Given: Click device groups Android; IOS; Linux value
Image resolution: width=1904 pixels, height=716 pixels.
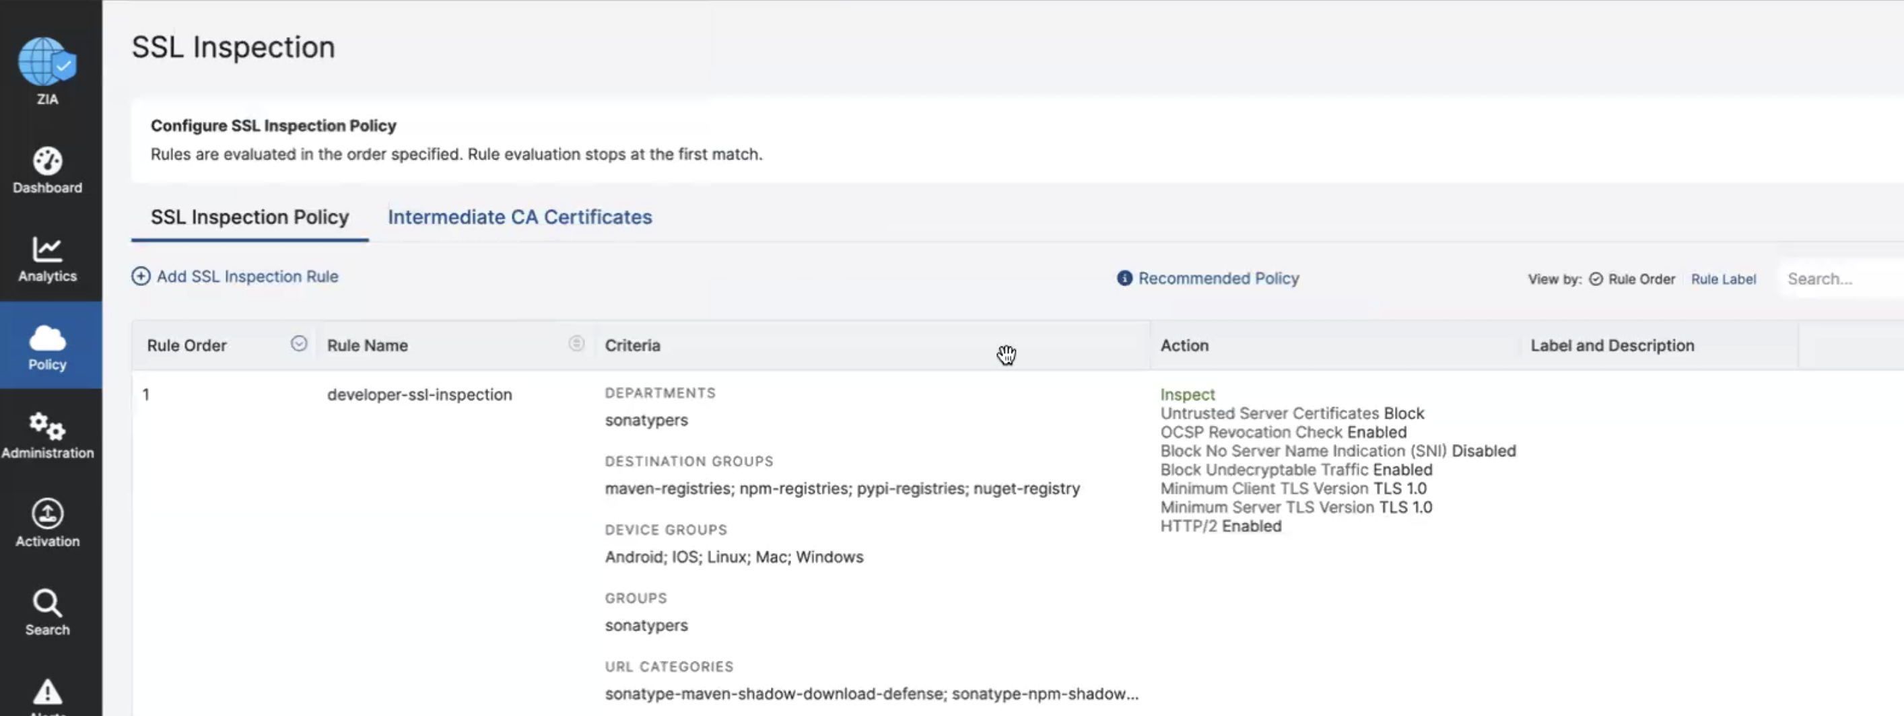Looking at the screenshot, I should (734, 557).
